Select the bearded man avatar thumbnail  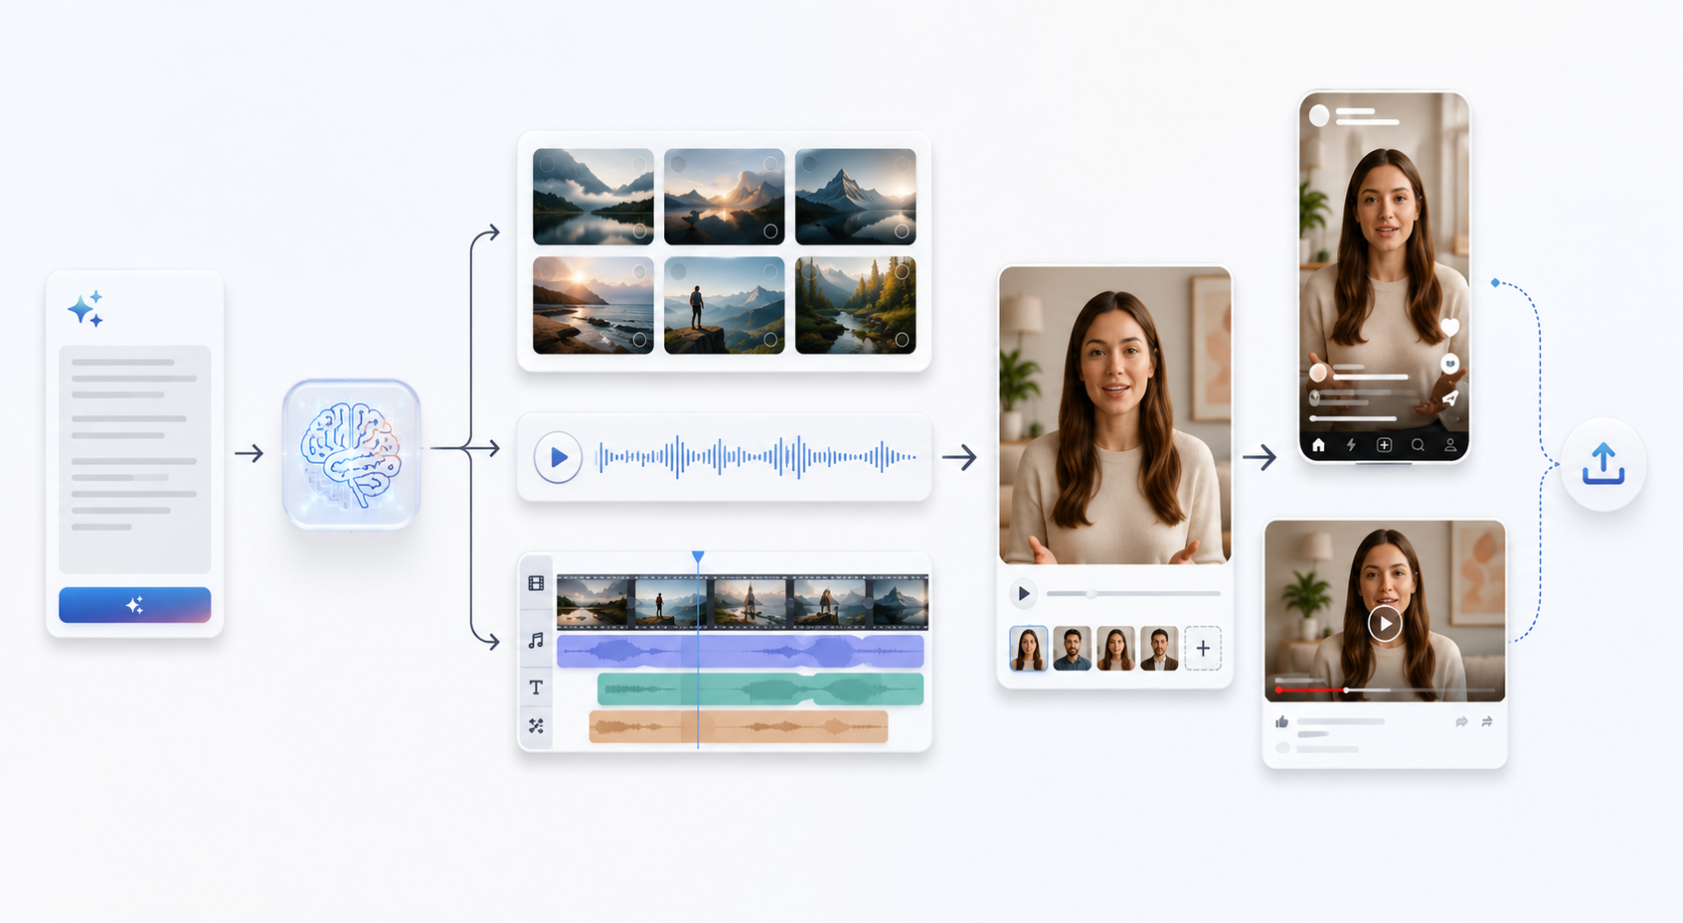[x=1072, y=649]
